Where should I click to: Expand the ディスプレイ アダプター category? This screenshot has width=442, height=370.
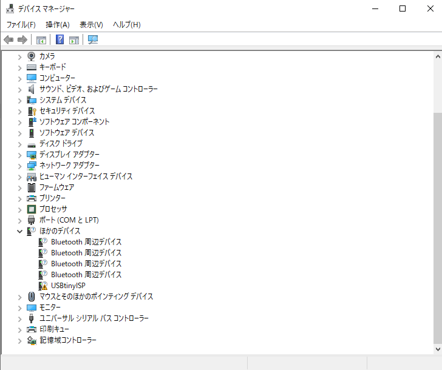[19, 155]
